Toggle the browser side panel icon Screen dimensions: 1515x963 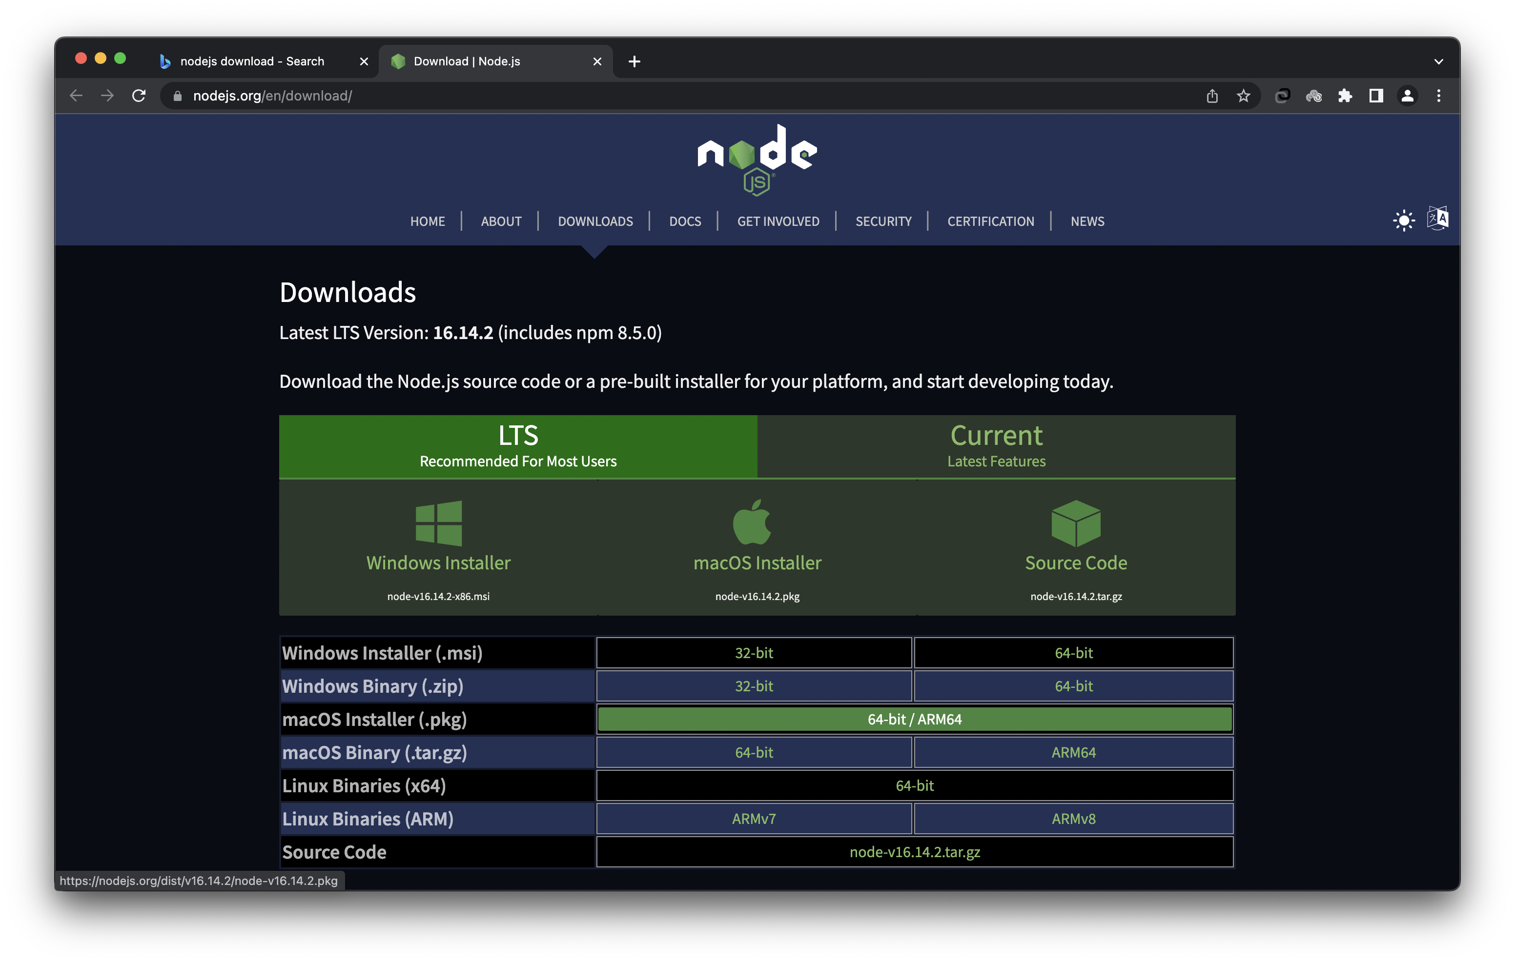1376,96
